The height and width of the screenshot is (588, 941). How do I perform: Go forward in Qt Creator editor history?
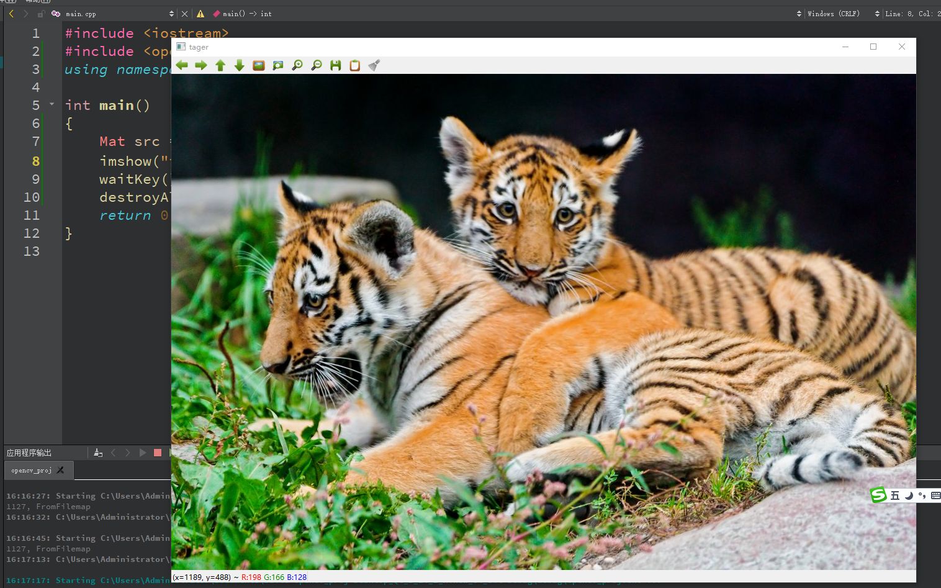click(x=25, y=14)
